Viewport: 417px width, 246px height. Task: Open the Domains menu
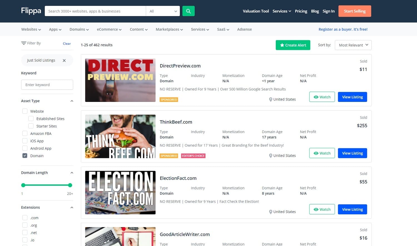coord(79,29)
